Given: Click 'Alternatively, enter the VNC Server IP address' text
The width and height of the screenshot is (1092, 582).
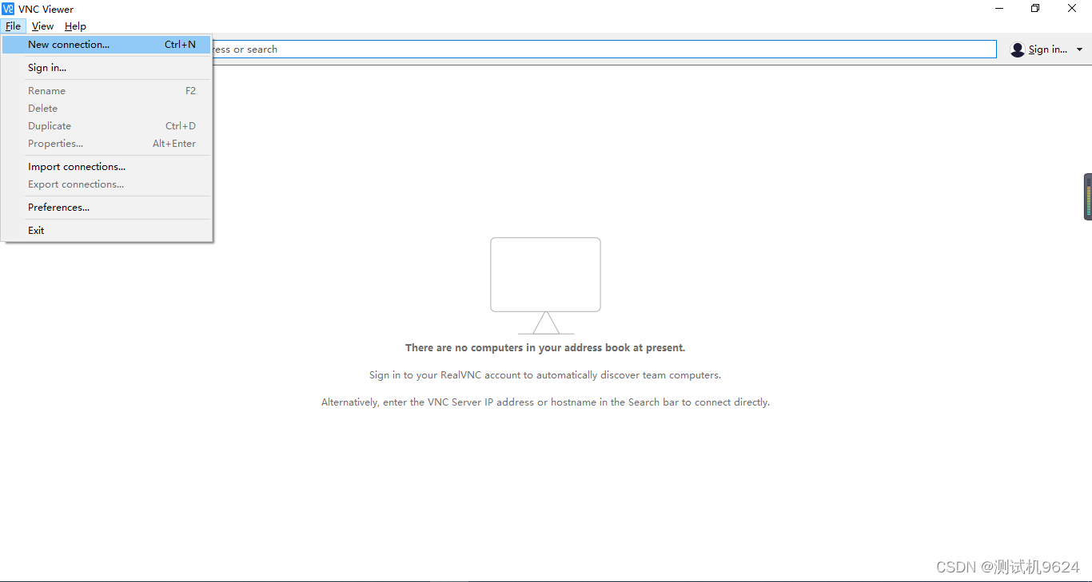Looking at the screenshot, I should click(x=545, y=402).
